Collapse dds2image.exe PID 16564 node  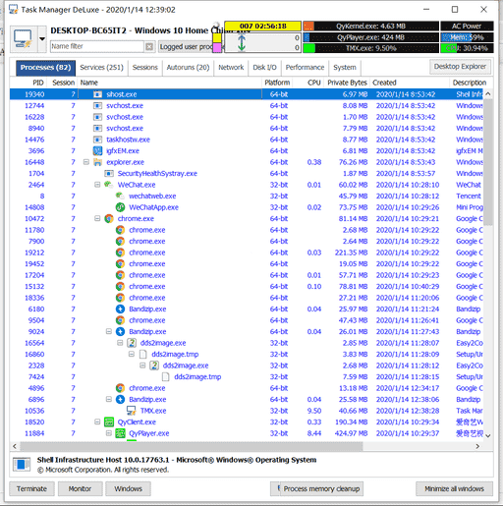(x=120, y=343)
